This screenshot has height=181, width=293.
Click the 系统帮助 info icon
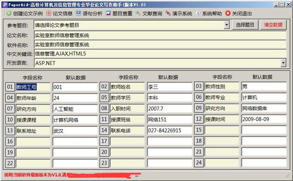pyautogui.click(x=198, y=13)
